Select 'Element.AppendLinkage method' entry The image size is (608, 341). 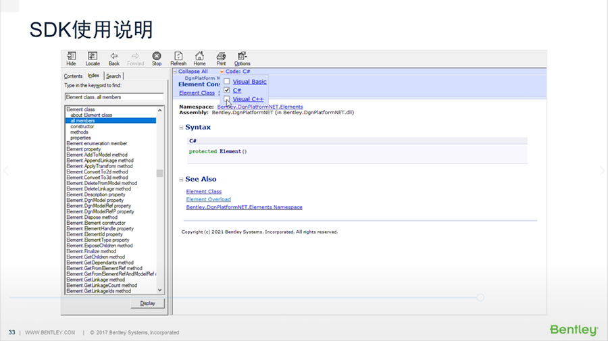pos(100,161)
